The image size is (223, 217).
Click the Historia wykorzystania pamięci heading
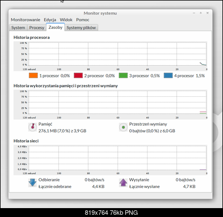(65, 86)
